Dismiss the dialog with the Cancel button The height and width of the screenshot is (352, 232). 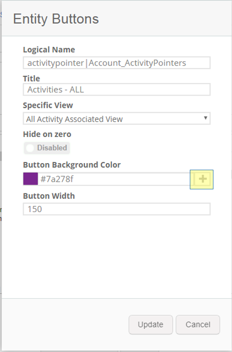198,325
